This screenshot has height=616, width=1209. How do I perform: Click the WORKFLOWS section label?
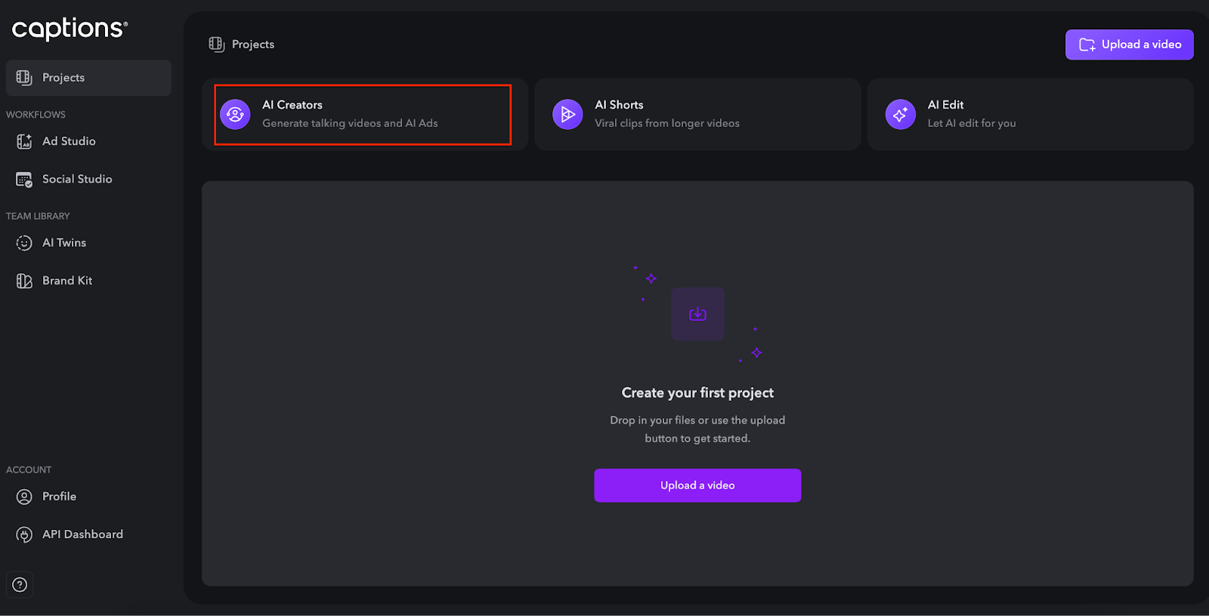pyautogui.click(x=36, y=115)
